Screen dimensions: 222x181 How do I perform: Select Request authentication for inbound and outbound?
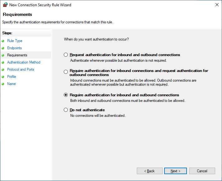(66, 55)
